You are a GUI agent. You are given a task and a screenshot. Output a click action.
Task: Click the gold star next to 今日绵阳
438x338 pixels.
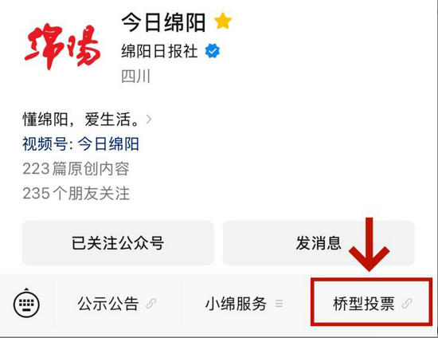[223, 22]
